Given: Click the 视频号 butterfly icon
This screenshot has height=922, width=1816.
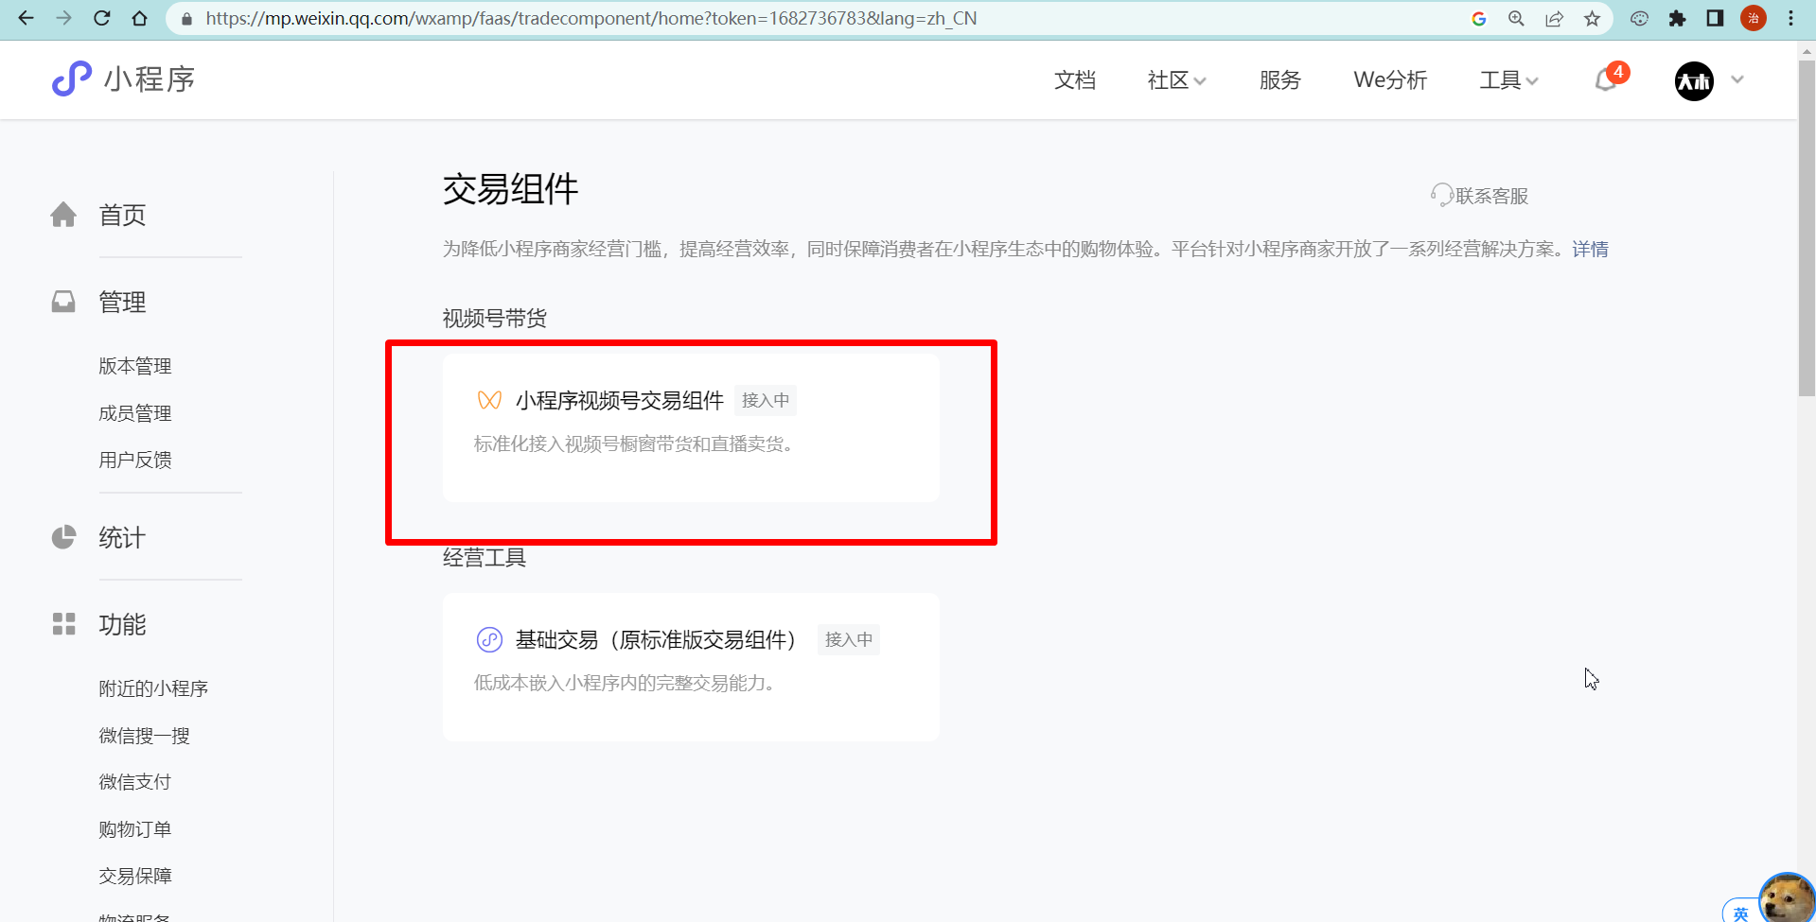Looking at the screenshot, I should [489, 400].
